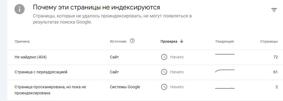Screen dimensions: 283x101
Task: Open trend sparkline for Страница с переадресацией
Action: click(225, 71)
